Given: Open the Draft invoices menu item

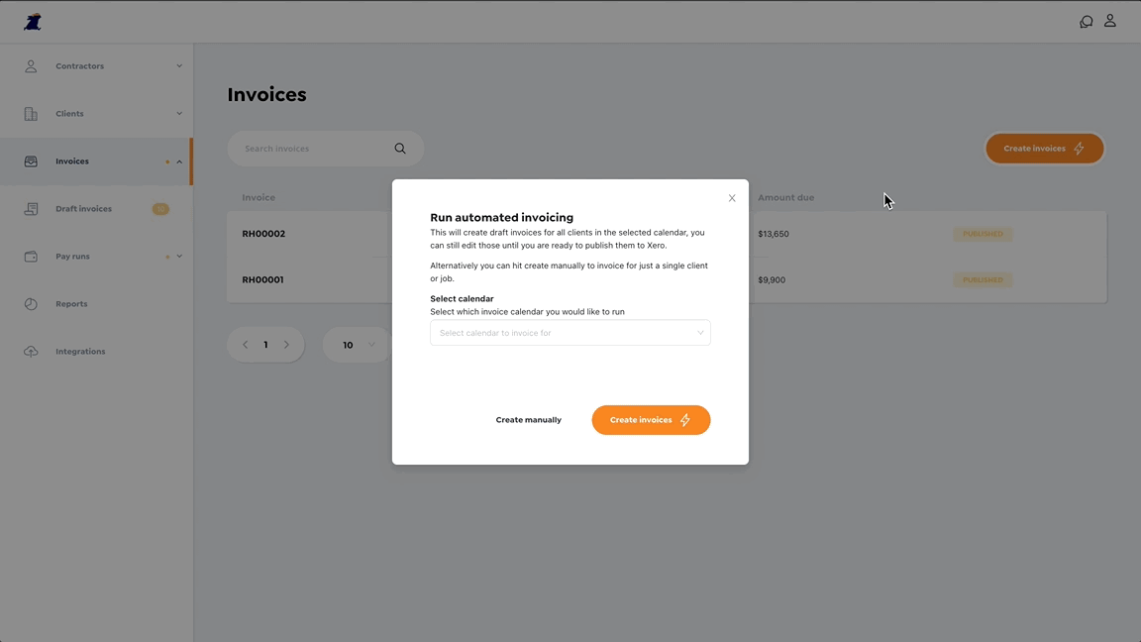Looking at the screenshot, I should tap(83, 209).
